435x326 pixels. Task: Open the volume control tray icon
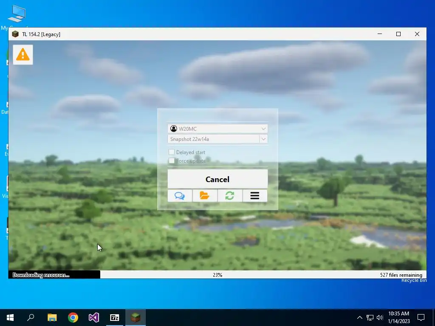coord(380,318)
